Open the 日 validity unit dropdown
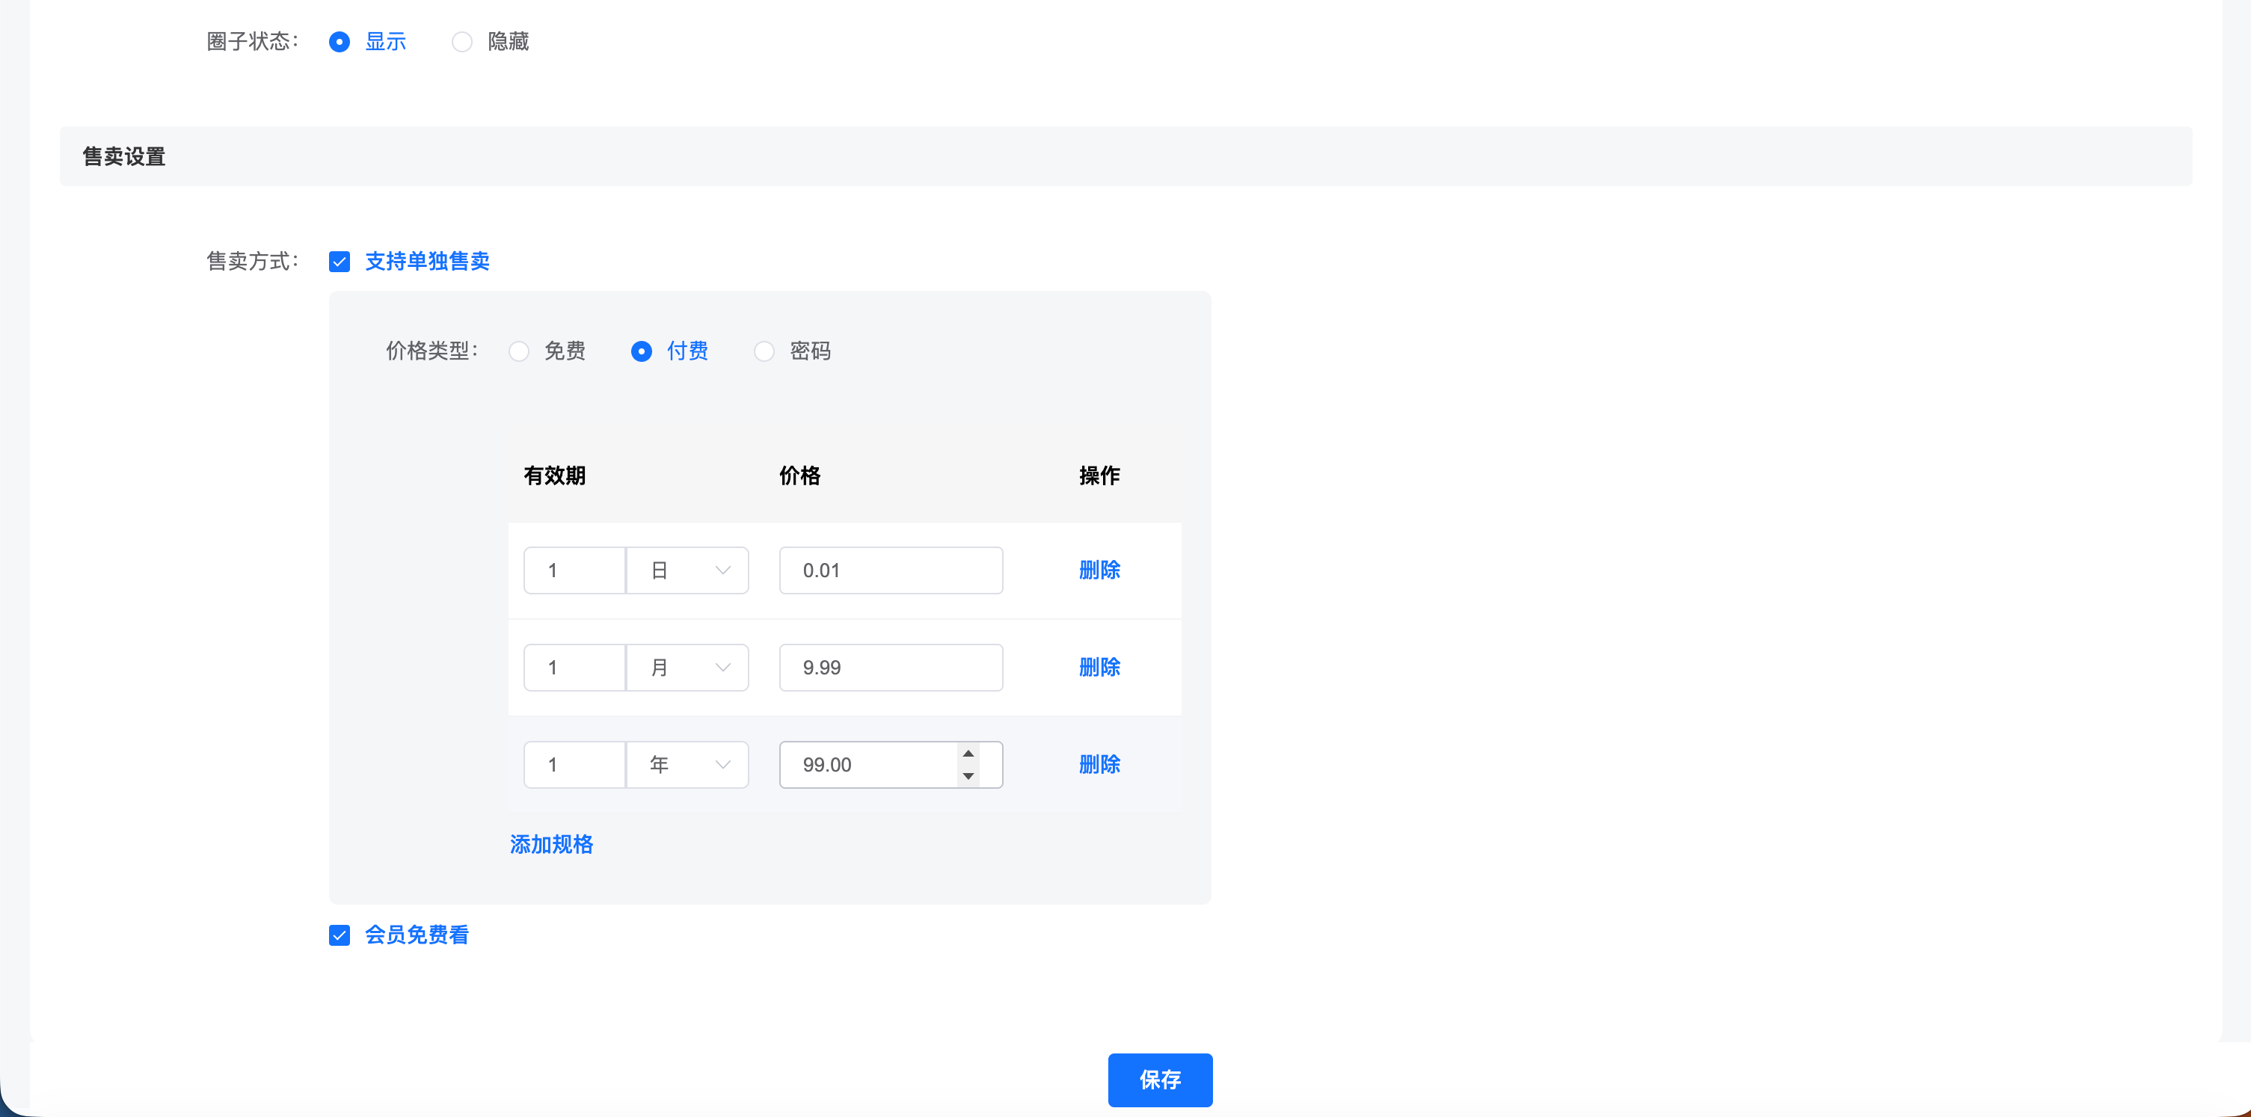2251x1117 pixels. [x=688, y=570]
